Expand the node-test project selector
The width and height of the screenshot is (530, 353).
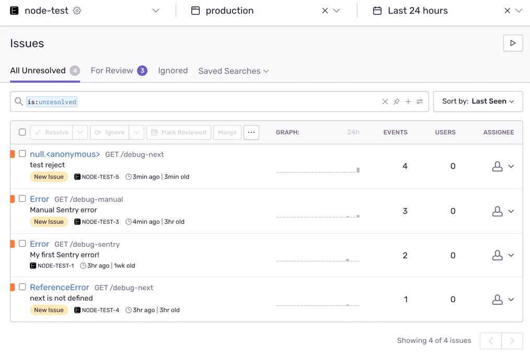tap(156, 10)
